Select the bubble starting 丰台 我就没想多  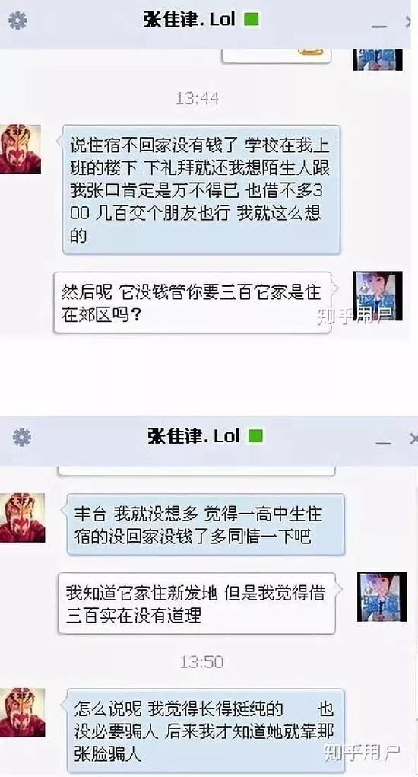click(x=204, y=524)
